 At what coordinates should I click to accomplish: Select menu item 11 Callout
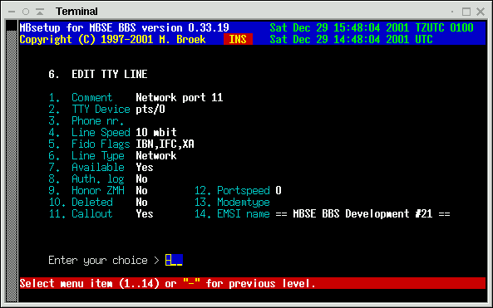pyautogui.click(x=81, y=214)
